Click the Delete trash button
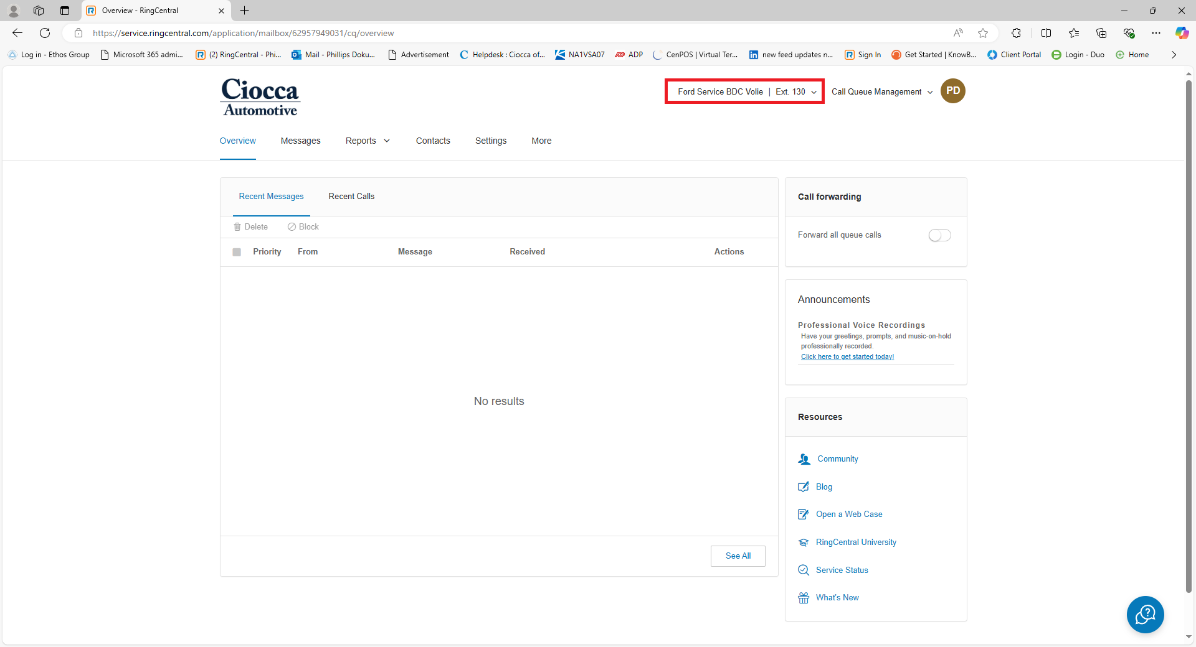 coord(250,227)
